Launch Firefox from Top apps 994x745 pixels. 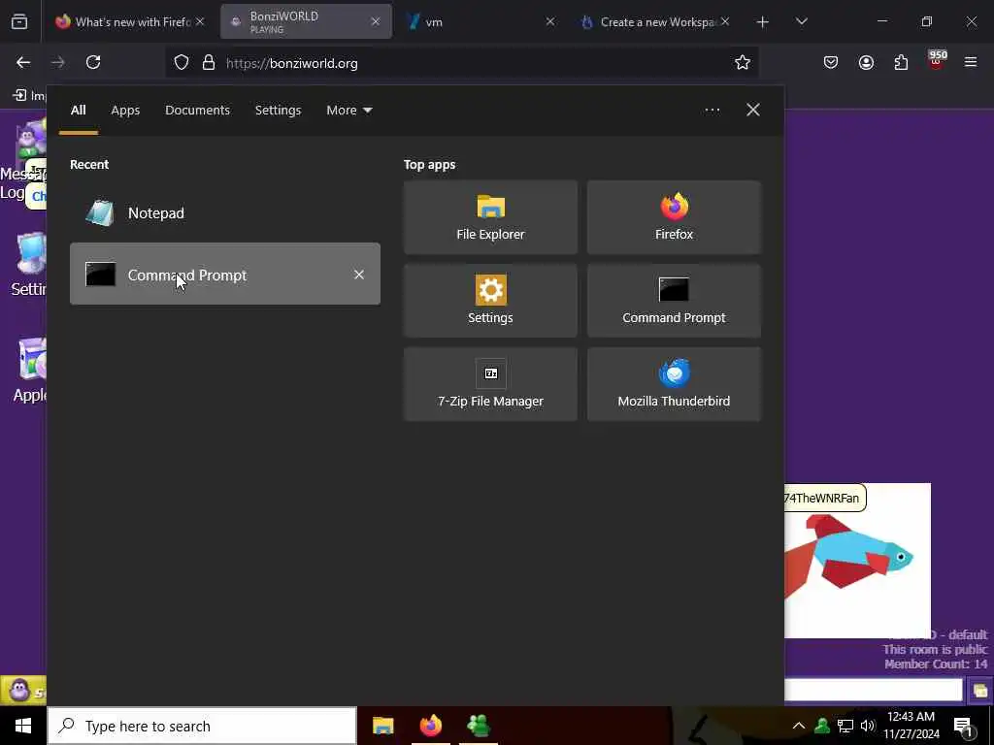[x=674, y=217]
